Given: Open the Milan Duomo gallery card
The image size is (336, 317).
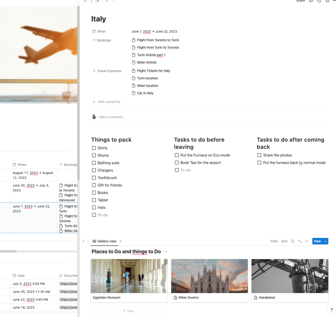Looking at the screenshot, I should [209, 281].
